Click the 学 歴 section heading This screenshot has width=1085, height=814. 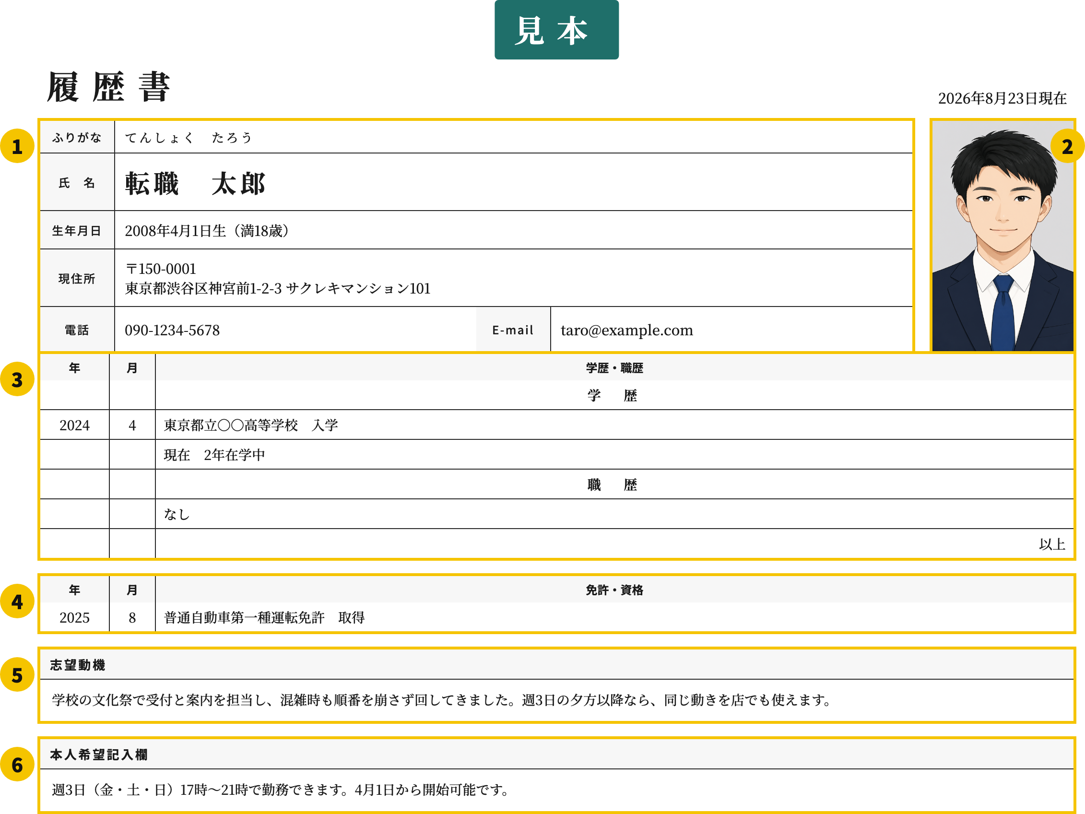click(612, 395)
